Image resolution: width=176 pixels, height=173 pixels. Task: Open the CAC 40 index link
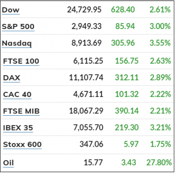pyautogui.click(x=17, y=95)
